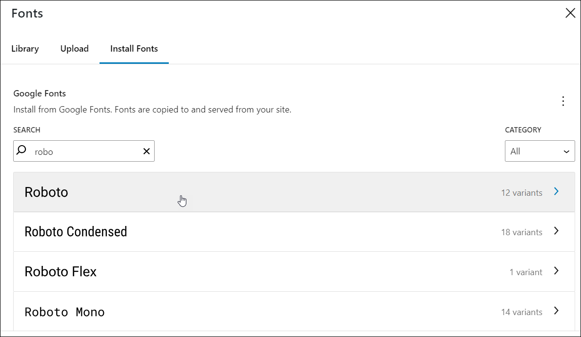Open Google Fonts options kebab menu

[x=563, y=101]
